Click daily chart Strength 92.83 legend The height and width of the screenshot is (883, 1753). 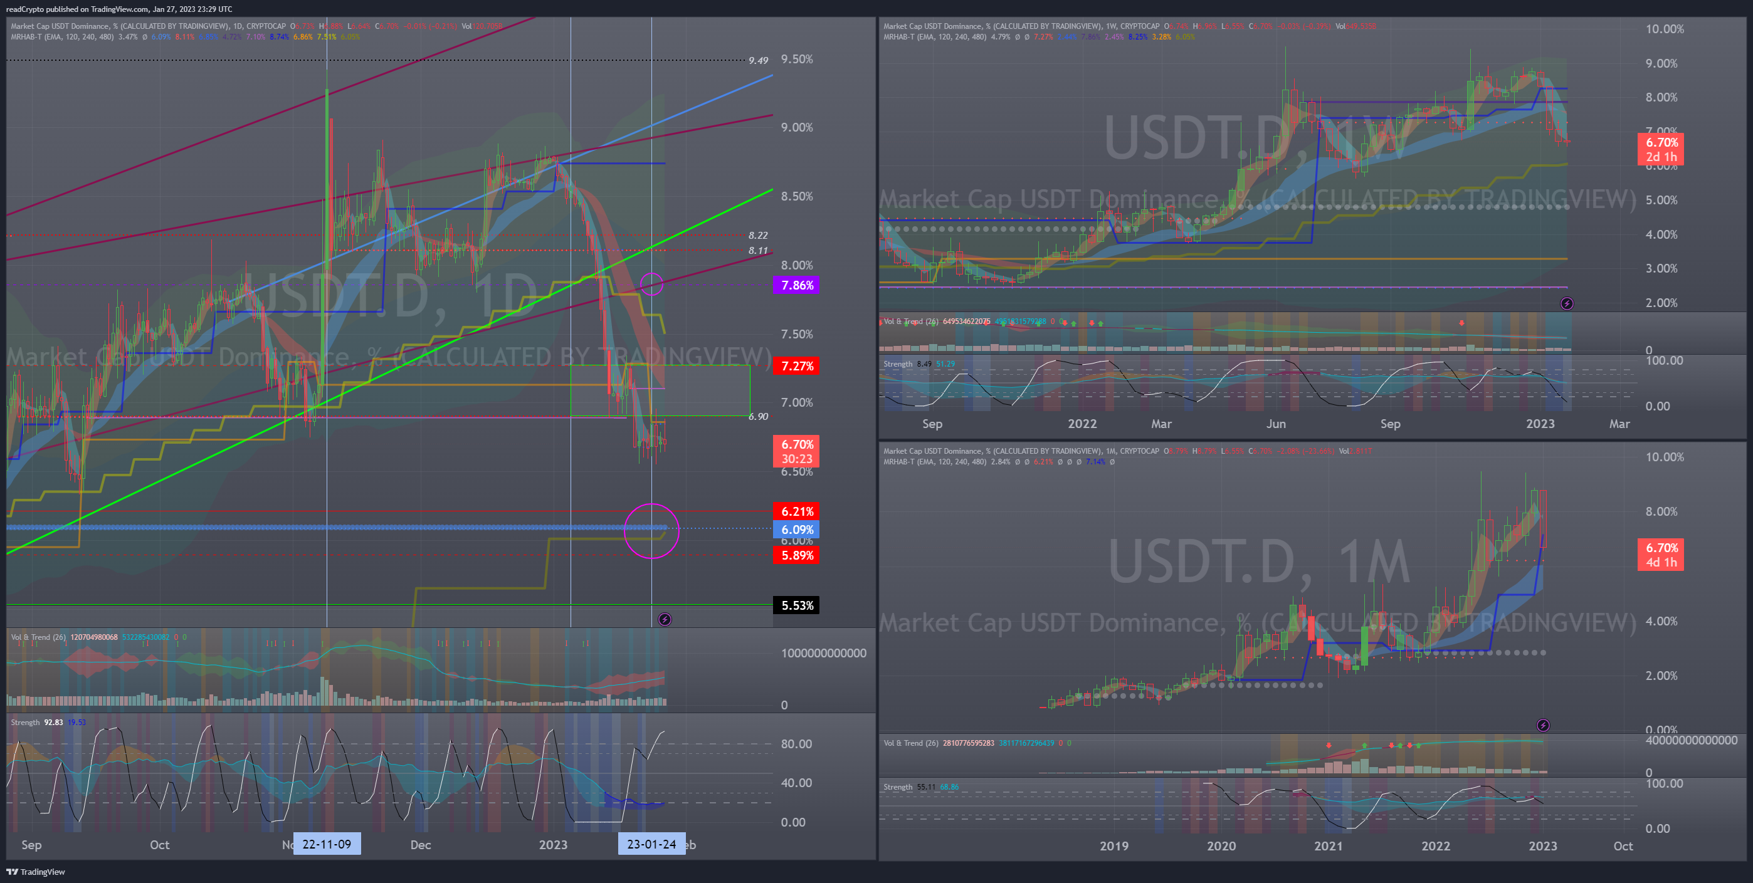click(x=37, y=723)
